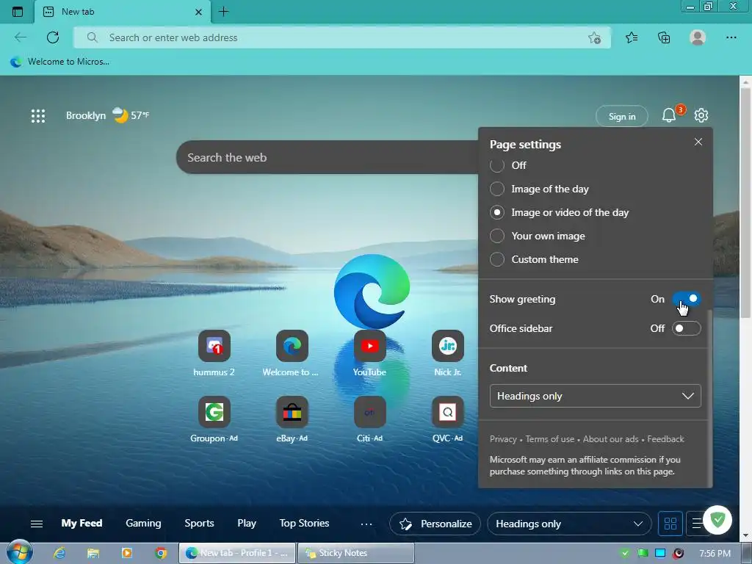Open the Collections icon

(x=664, y=37)
